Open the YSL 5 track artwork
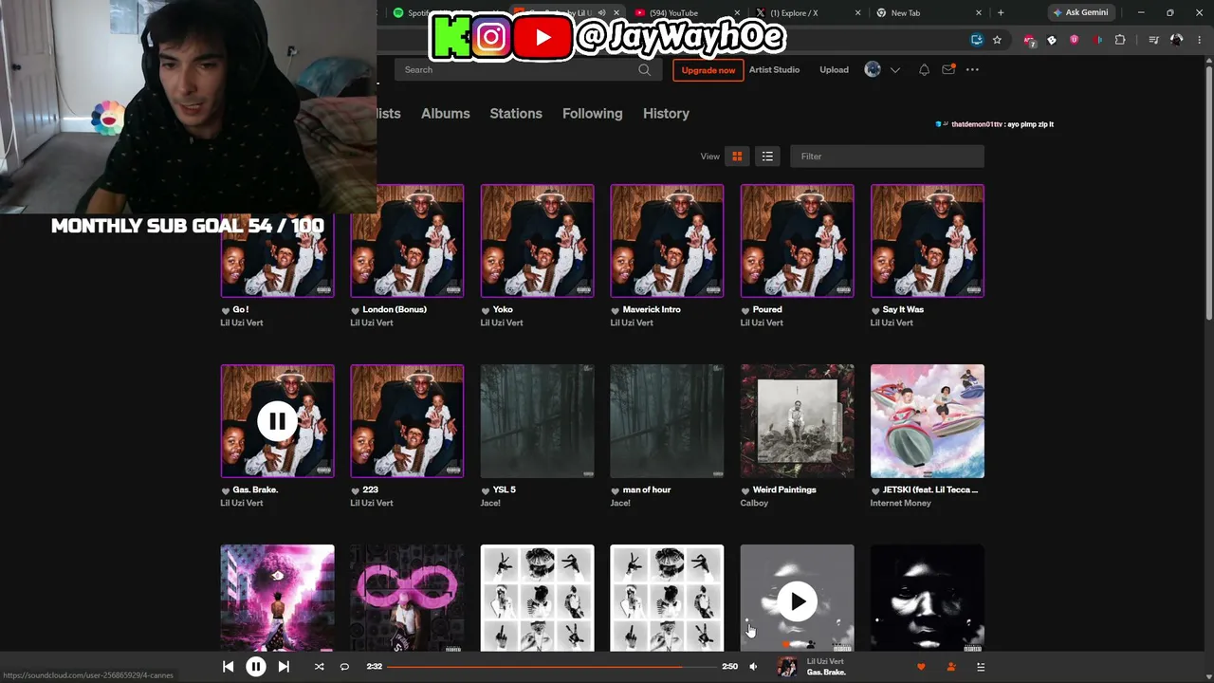This screenshot has height=683, width=1214. (x=537, y=421)
